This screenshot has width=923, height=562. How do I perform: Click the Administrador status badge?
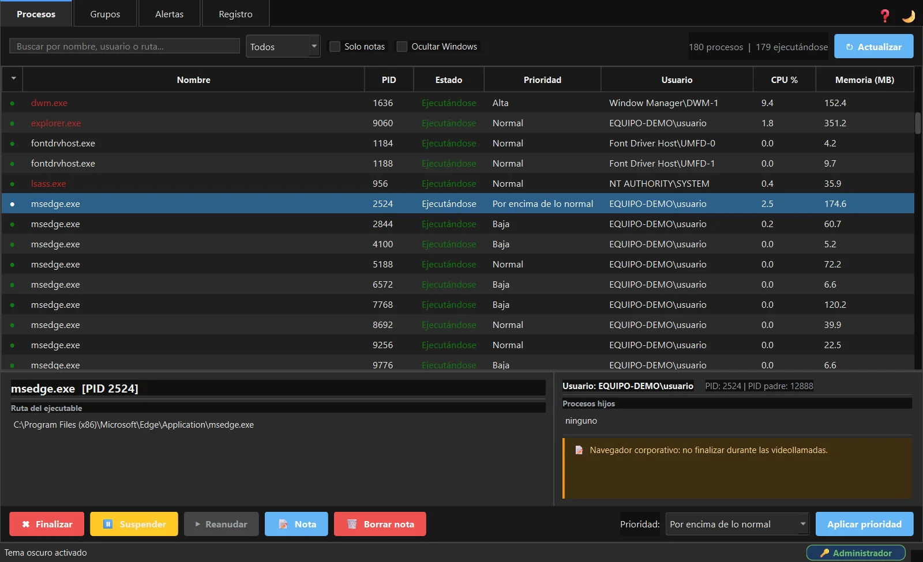click(856, 553)
